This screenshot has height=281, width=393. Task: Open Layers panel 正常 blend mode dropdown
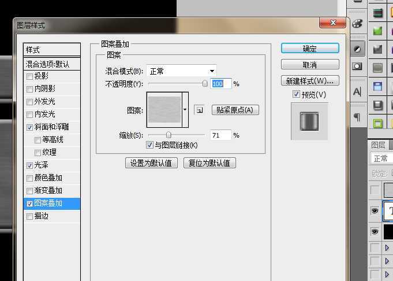click(x=381, y=158)
